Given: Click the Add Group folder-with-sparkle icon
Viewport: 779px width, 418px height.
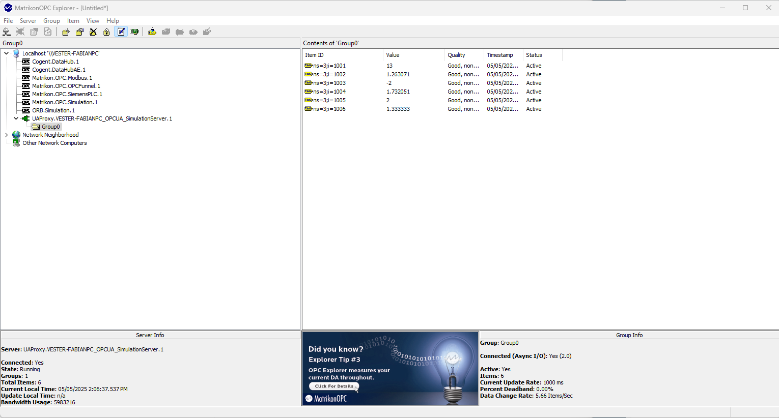Looking at the screenshot, I should click(66, 32).
